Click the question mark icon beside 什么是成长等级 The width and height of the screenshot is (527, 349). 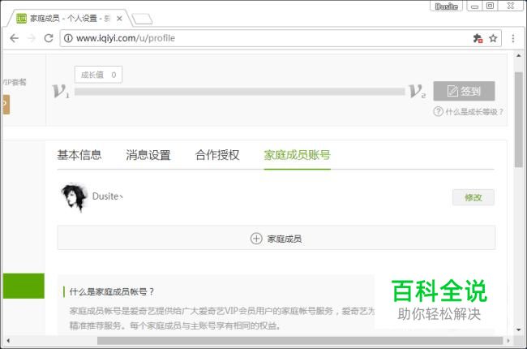438,111
